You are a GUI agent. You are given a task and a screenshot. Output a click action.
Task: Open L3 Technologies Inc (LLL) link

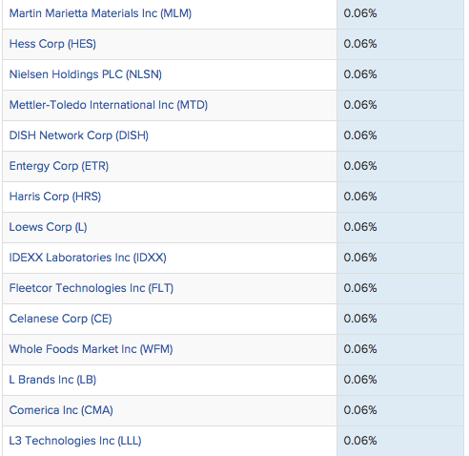[75, 441]
